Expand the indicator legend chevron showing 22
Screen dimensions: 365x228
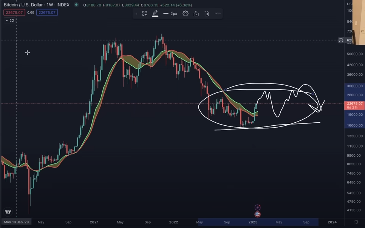[9, 20]
